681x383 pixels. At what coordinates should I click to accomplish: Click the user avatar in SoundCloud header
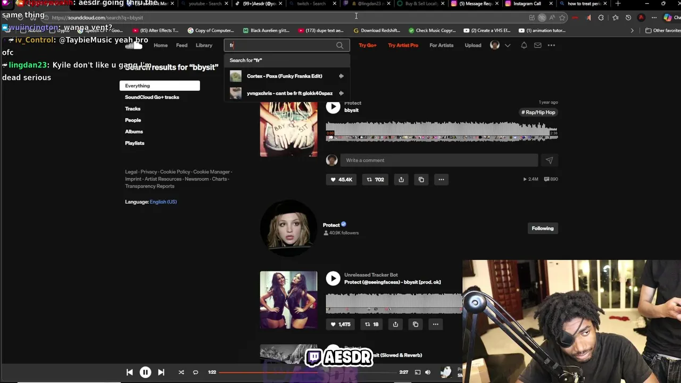coord(495,45)
